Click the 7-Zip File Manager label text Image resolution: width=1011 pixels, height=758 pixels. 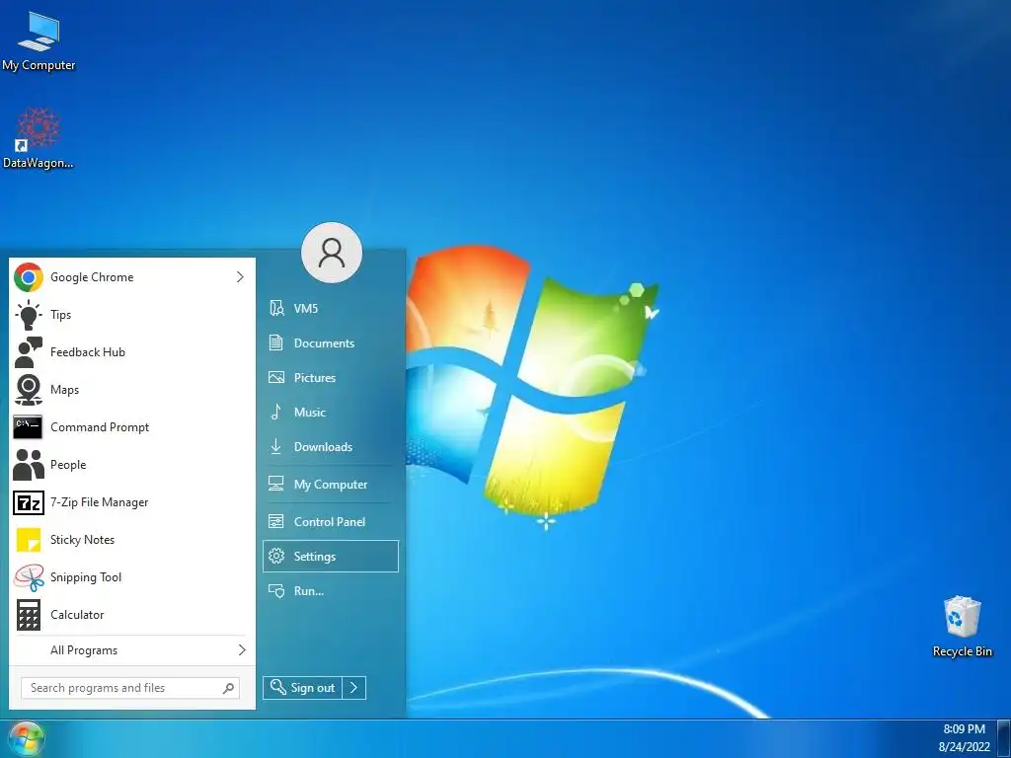pos(100,502)
